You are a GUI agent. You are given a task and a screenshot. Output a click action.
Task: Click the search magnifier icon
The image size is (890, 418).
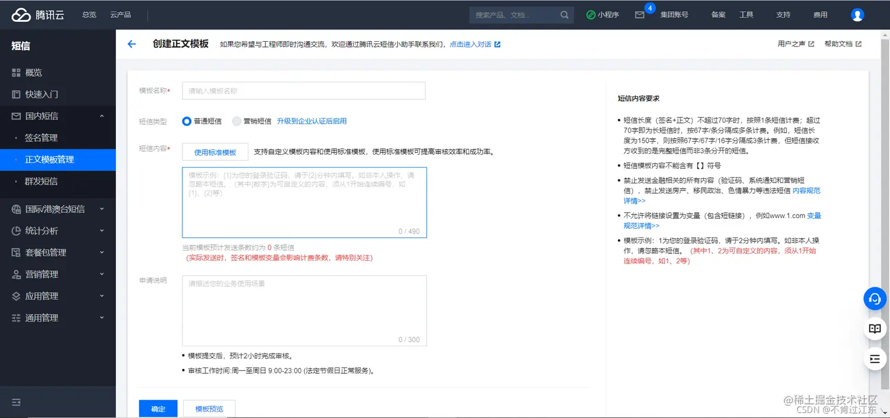(563, 14)
